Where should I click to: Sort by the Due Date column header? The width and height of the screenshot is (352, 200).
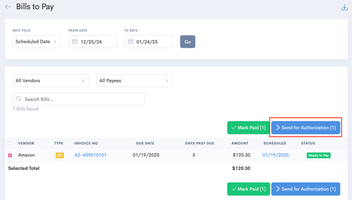tap(145, 143)
